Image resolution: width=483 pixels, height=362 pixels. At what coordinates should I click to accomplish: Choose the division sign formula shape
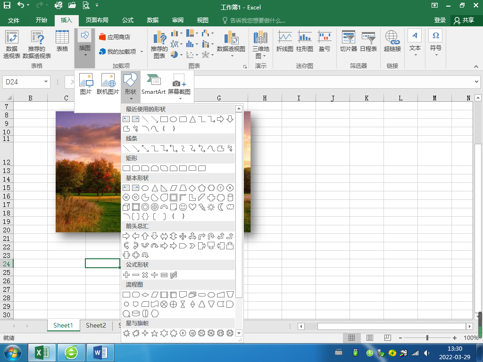[x=155, y=275]
